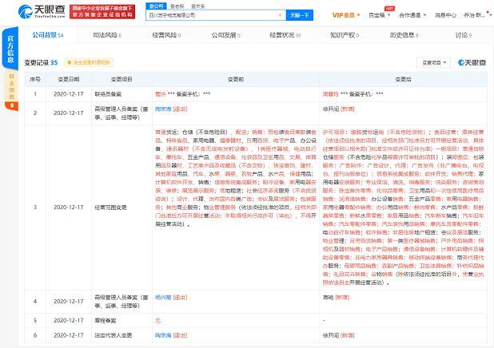Click the 变更后 column header
This screenshot has height=348, width=494.
pos(403,79)
